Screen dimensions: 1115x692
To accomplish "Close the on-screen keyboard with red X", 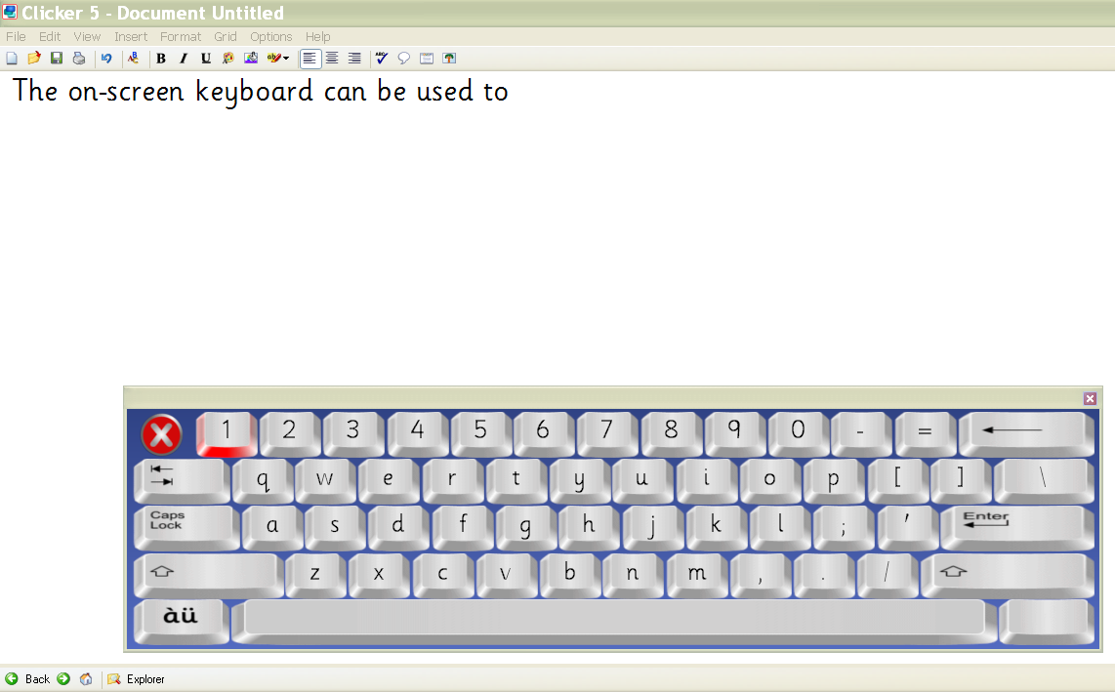I will [161, 434].
